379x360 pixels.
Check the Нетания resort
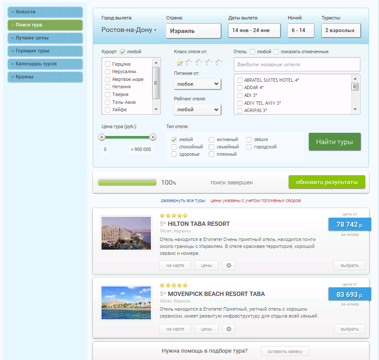[x=108, y=87]
